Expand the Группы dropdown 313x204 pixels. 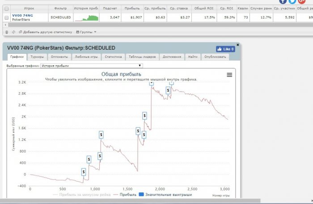pyautogui.click(x=86, y=32)
